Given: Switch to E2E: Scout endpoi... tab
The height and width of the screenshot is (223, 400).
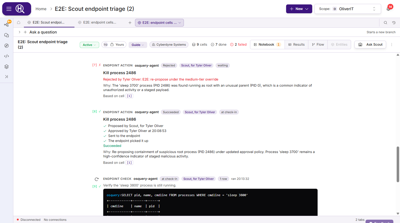Looking at the screenshot, I should 49,23.
